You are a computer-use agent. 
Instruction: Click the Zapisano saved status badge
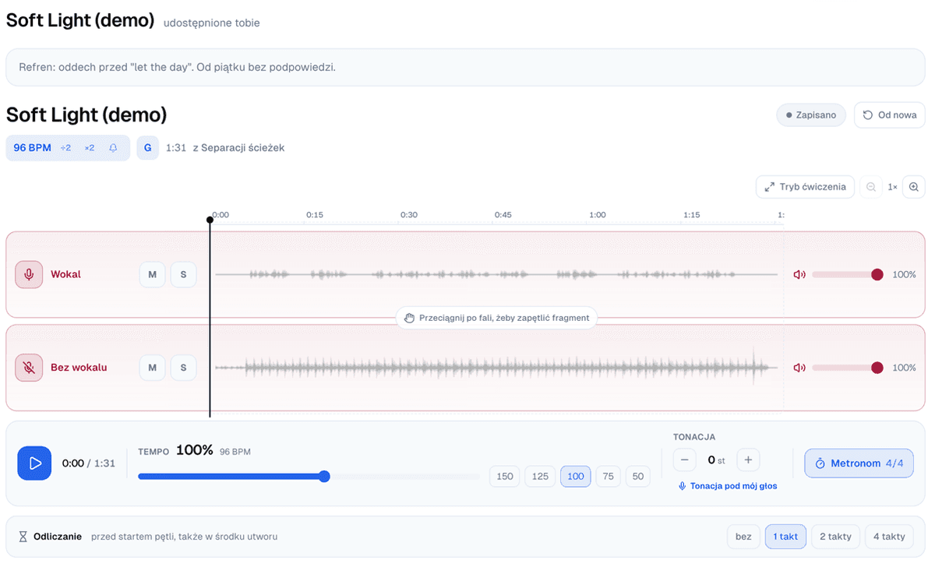tap(811, 115)
